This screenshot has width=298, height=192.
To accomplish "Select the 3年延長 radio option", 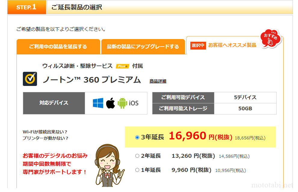I will (x=137, y=138).
